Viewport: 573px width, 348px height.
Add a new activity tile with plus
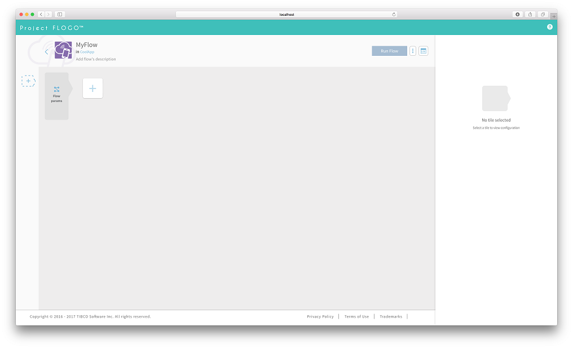pos(93,88)
